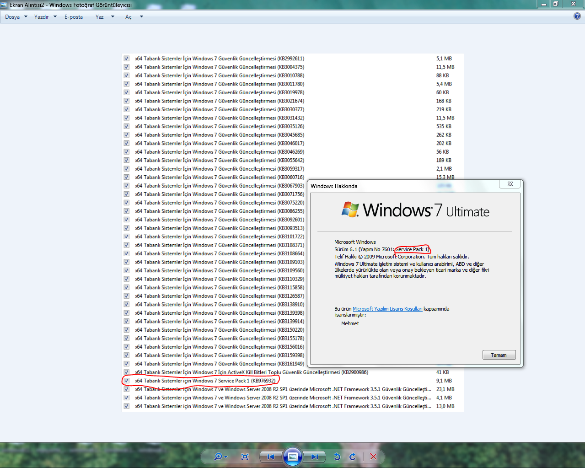Select the update text ending KB3035126

click(x=220, y=126)
